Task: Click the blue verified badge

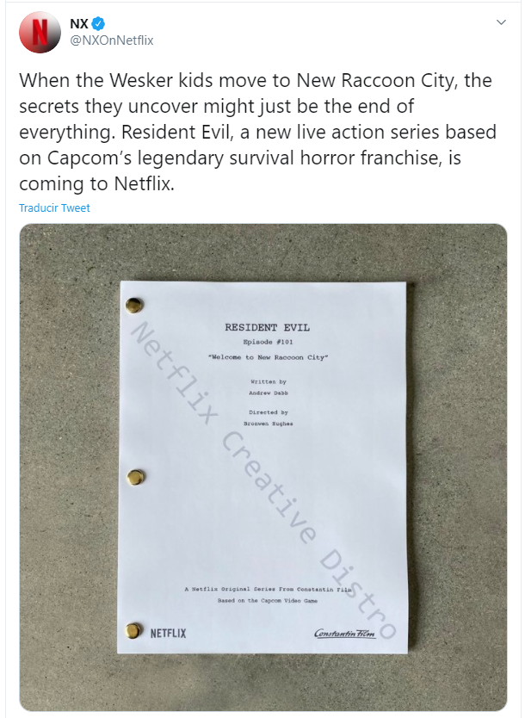Action: (x=99, y=24)
